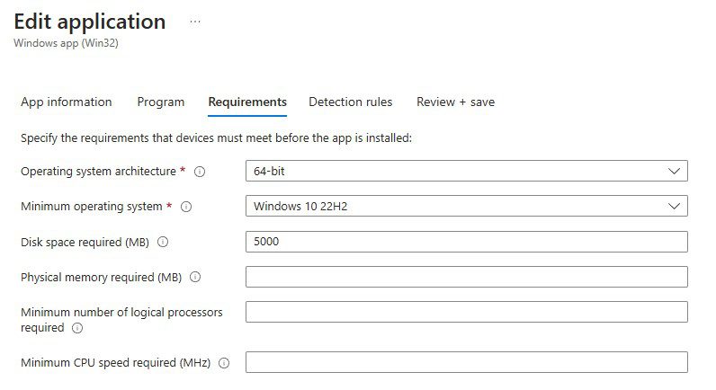
Task: Select the Minimum CPU speed input field
Action: (x=466, y=362)
